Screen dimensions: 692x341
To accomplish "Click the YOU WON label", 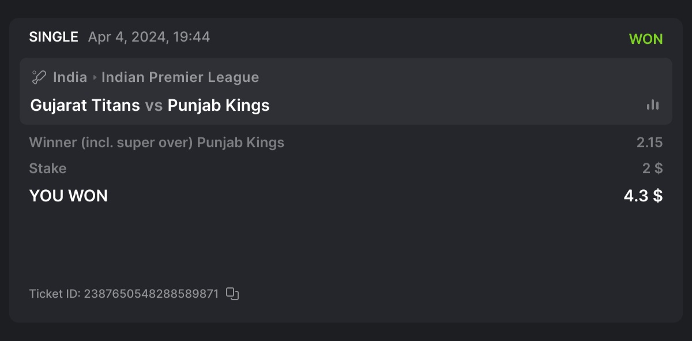I will (x=68, y=196).
